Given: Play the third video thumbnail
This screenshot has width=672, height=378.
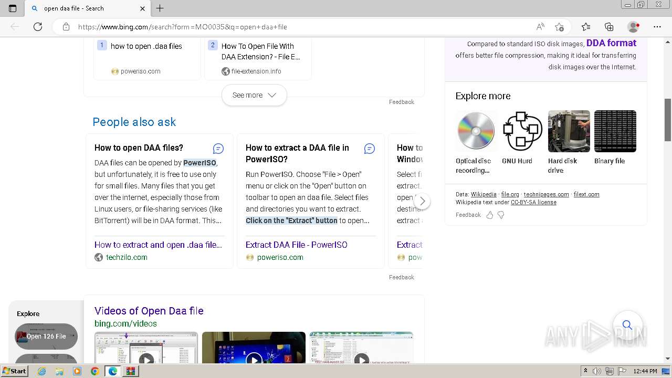Looking at the screenshot, I should click(361, 348).
